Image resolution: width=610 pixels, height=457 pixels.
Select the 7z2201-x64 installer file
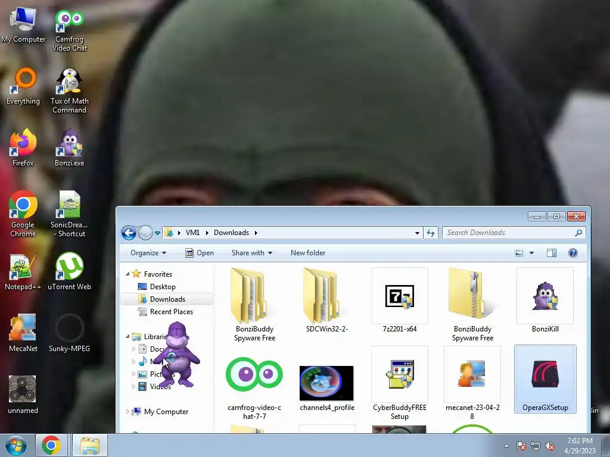(x=400, y=301)
